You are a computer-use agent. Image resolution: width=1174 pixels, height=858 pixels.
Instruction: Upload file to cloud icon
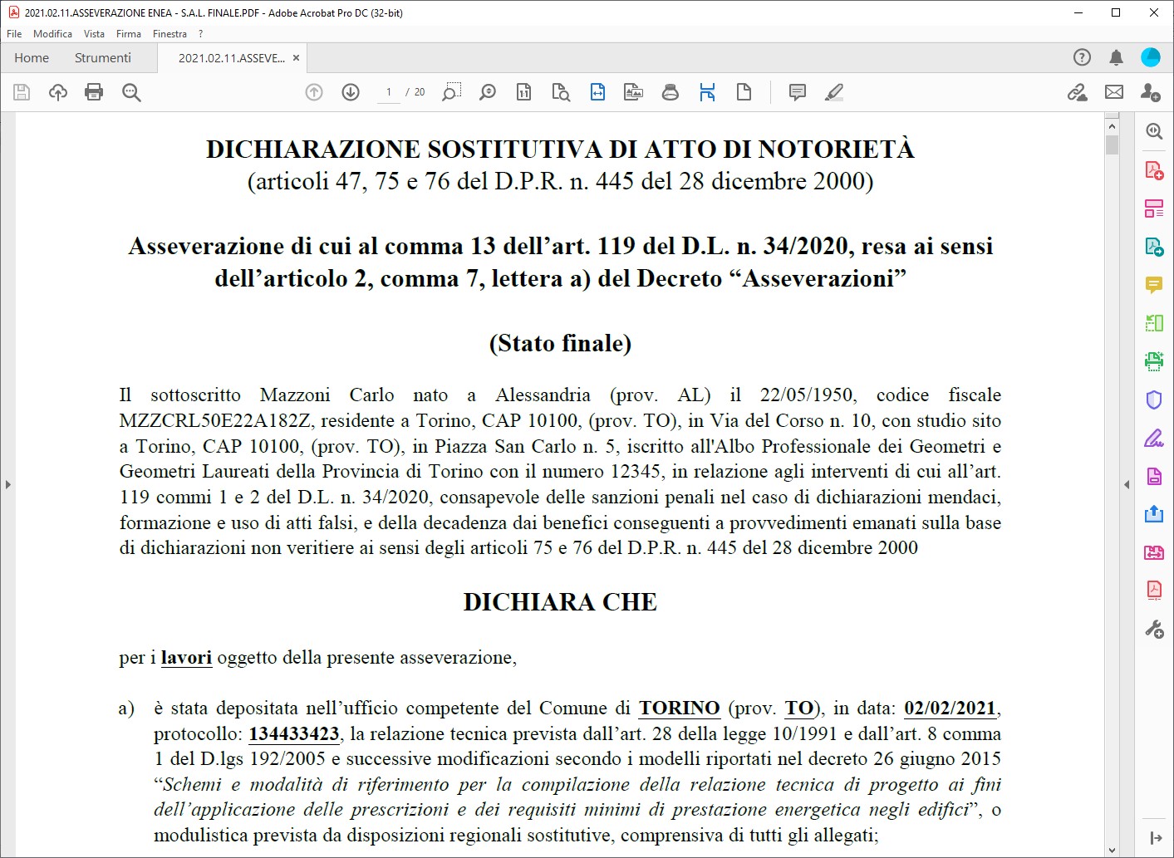point(57,92)
